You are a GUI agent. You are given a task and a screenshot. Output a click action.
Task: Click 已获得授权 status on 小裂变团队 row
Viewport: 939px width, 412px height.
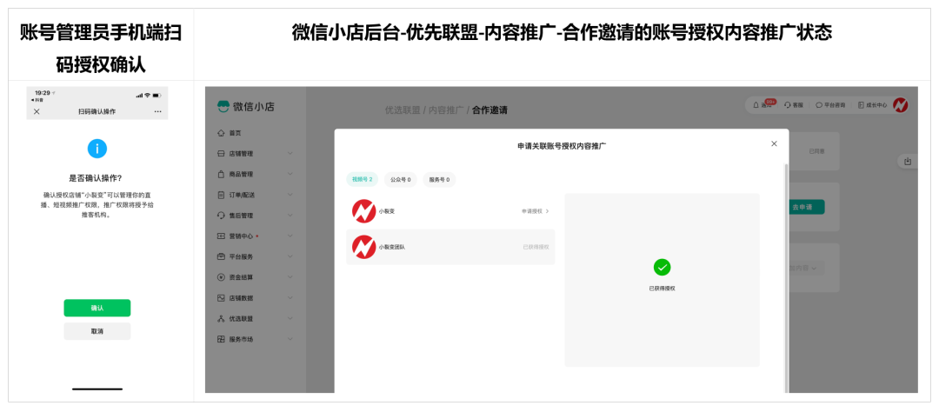(536, 248)
